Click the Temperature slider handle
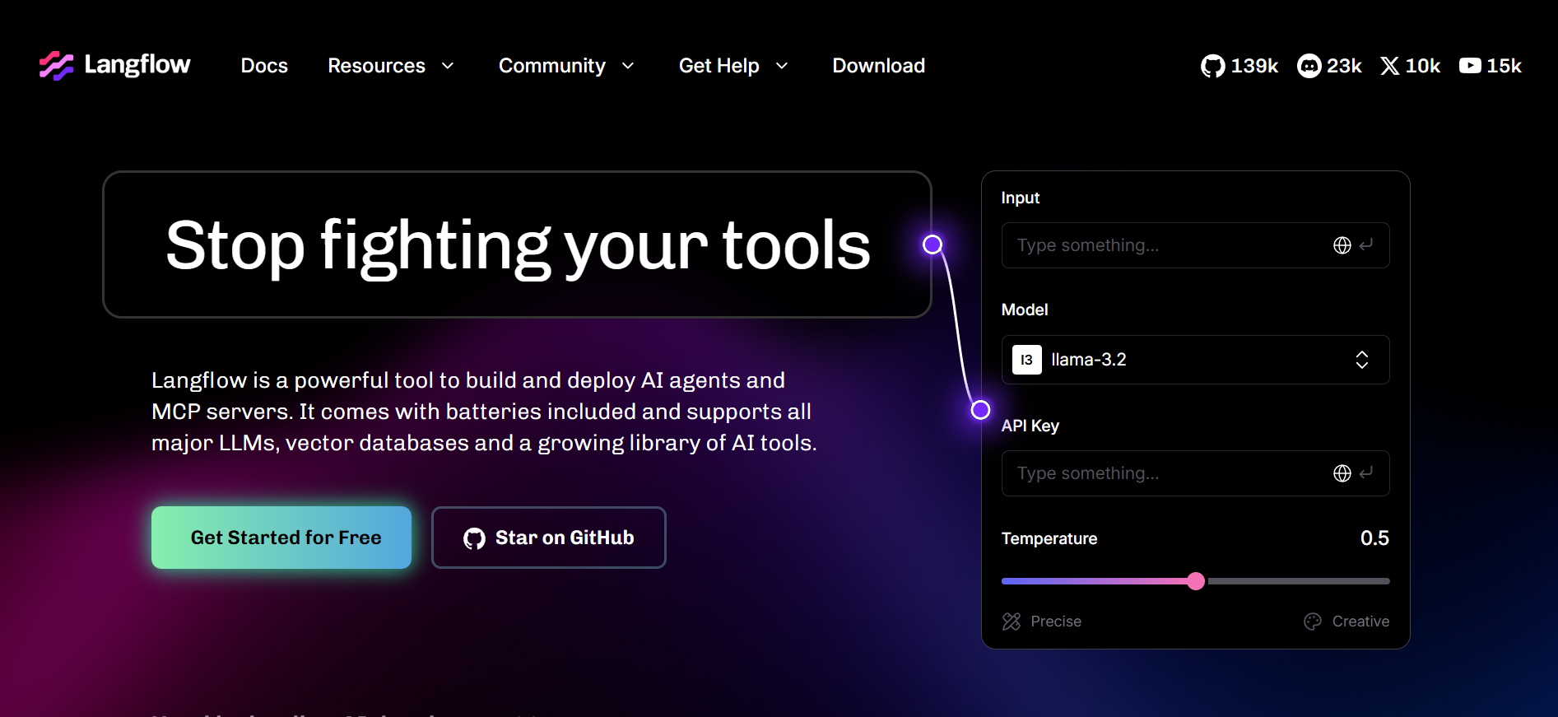 point(1196,581)
